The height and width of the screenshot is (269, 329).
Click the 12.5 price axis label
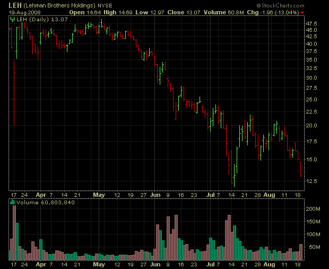coord(311,181)
